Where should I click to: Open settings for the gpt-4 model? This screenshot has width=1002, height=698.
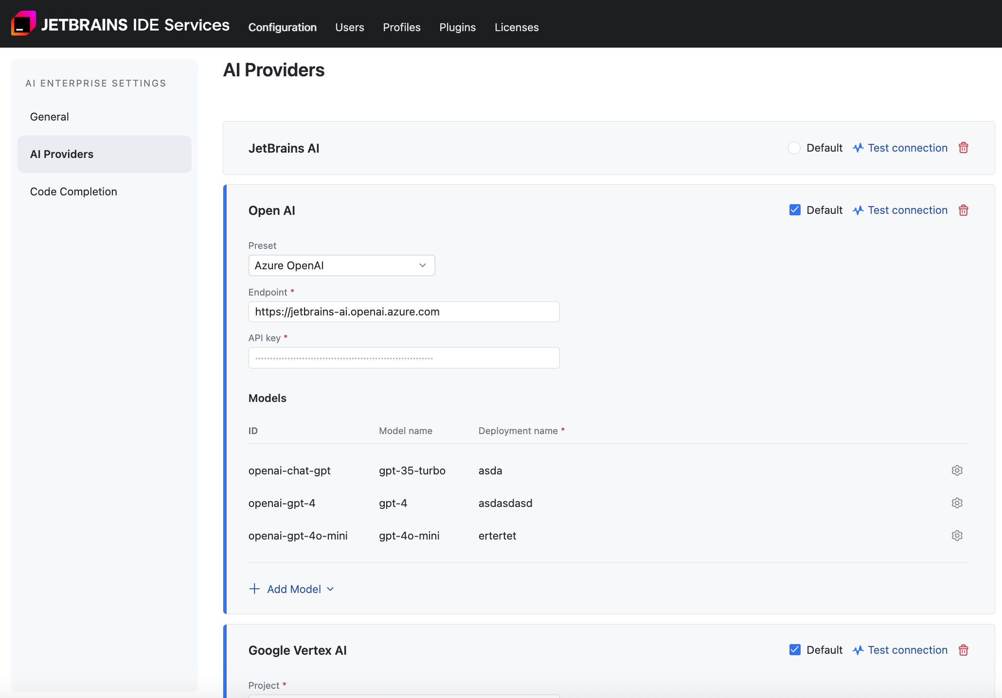tap(957, 503)
